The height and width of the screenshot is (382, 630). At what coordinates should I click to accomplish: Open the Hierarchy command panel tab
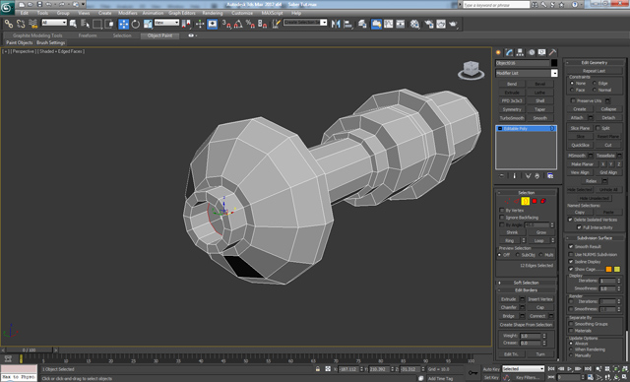point(521,52)
